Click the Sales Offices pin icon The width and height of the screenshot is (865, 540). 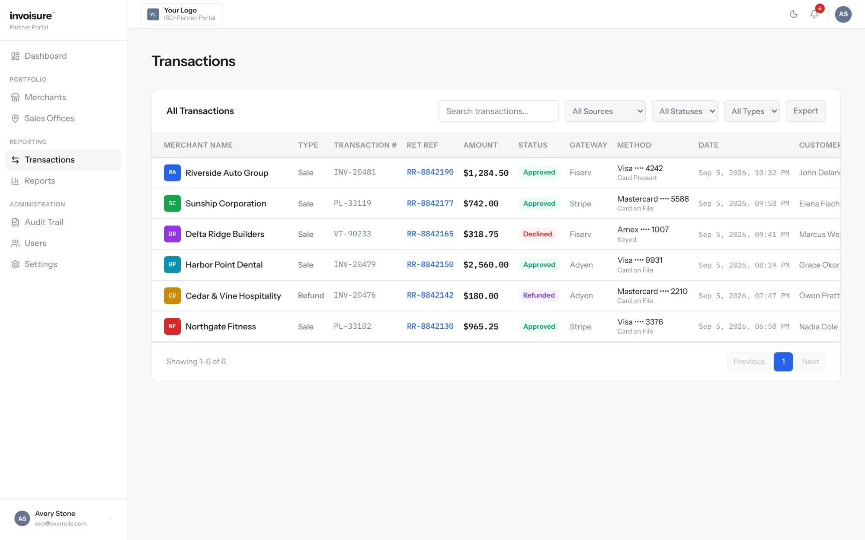pyautogui.click(x=15, y=118)
